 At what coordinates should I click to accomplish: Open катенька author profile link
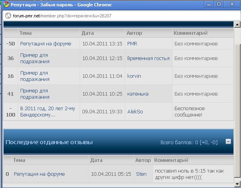(x=138, y=94)
